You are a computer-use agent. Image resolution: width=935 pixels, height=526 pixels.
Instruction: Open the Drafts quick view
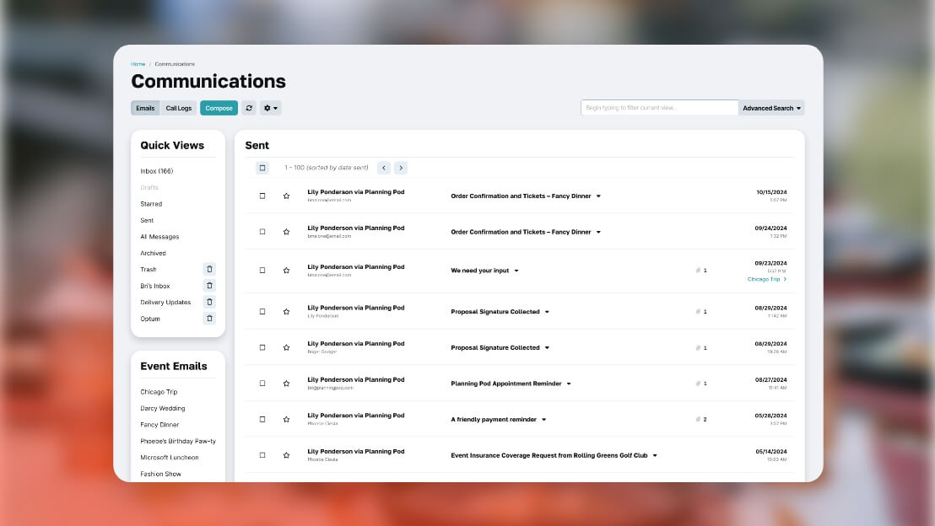click(149, 188)
